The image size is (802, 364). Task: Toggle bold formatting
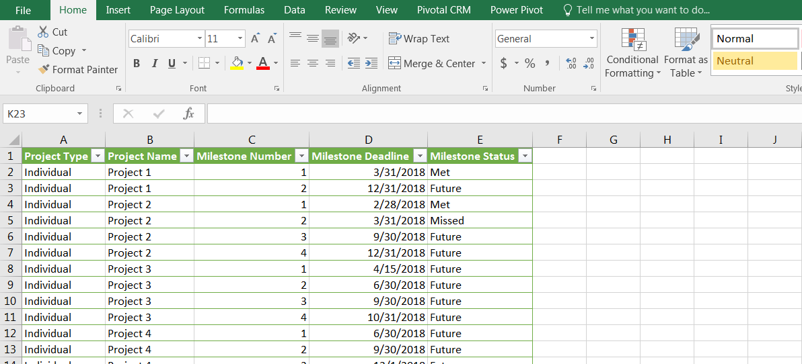(x=137, y=63)
